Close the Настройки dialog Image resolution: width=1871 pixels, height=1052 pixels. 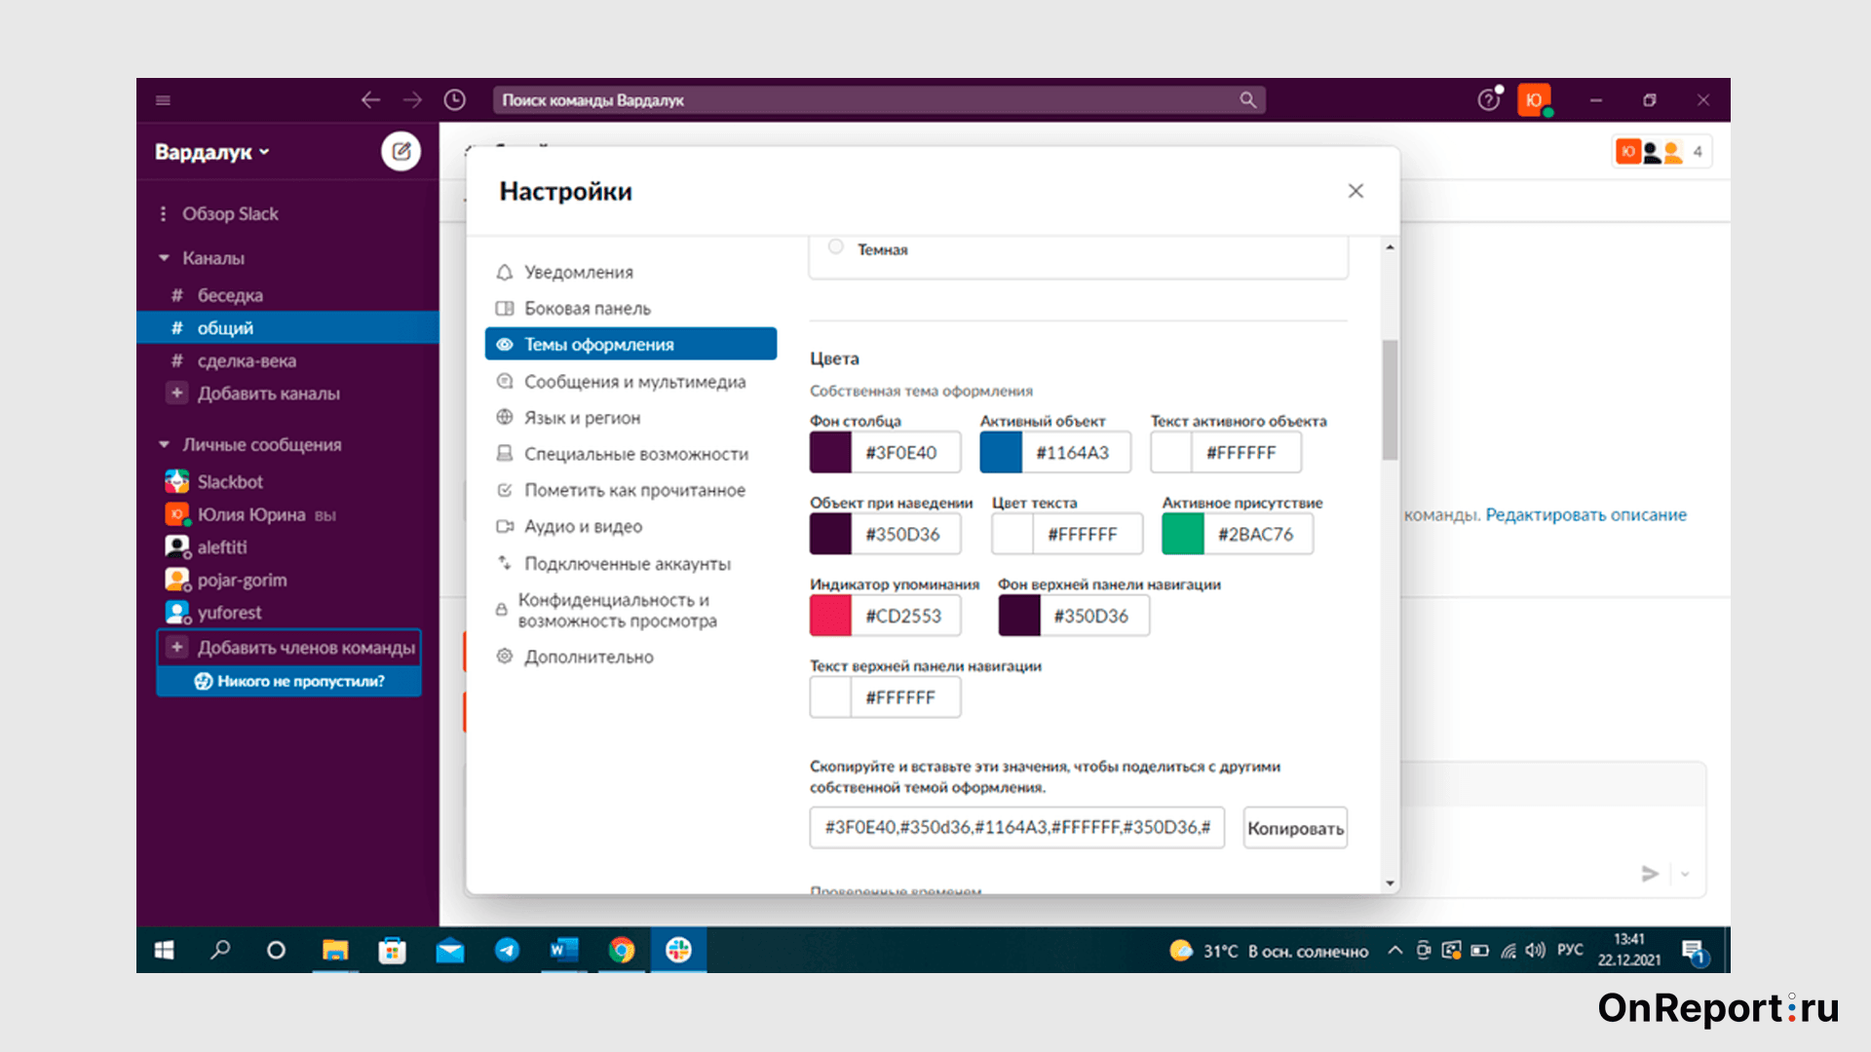click(1356, 191)
